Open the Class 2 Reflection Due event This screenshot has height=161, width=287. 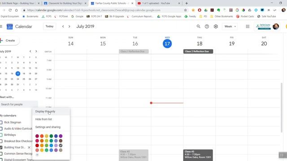click(198, 51)
